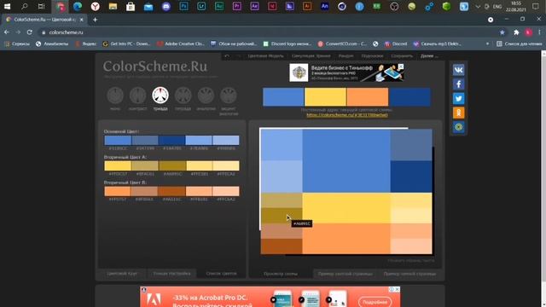Open File Explorer from the taskbar
This screenshot has width=546, height=307.
click(x=113, y=6)
